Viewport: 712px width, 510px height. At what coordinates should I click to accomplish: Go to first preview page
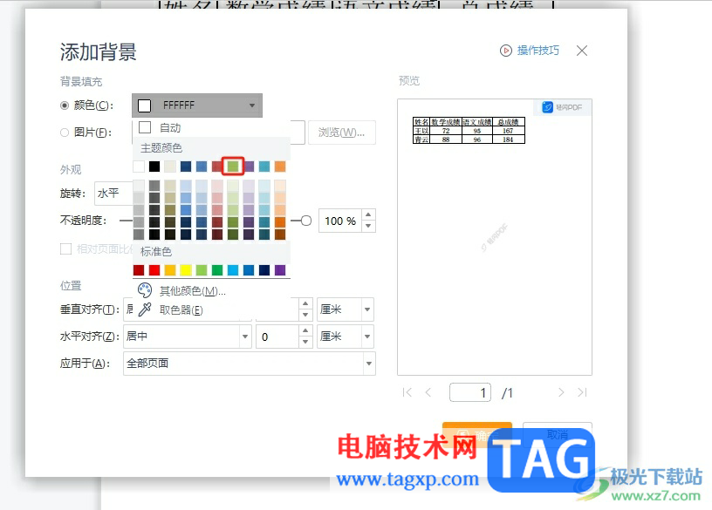tap(407, 392)
